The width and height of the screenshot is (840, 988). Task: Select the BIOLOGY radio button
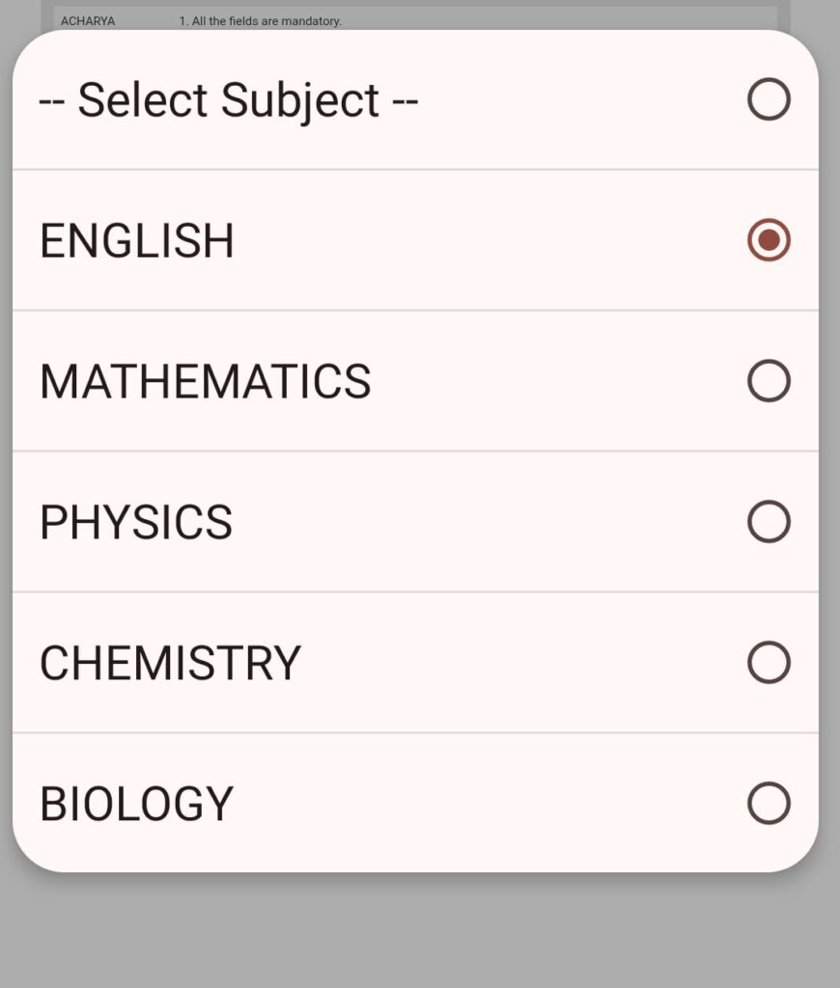coord(769,804)
